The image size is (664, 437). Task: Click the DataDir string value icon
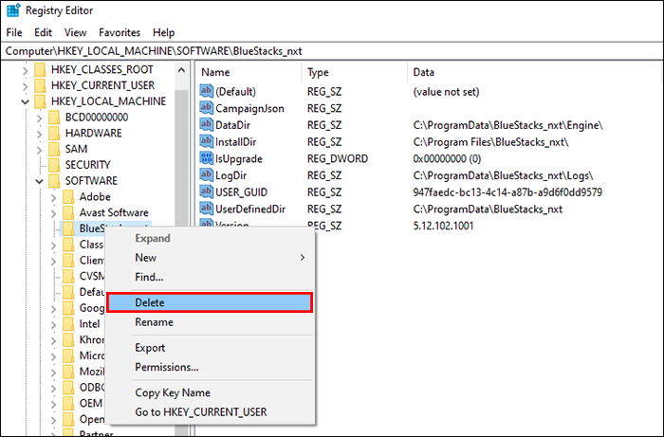pyautogui.click(x=206, y=125)
